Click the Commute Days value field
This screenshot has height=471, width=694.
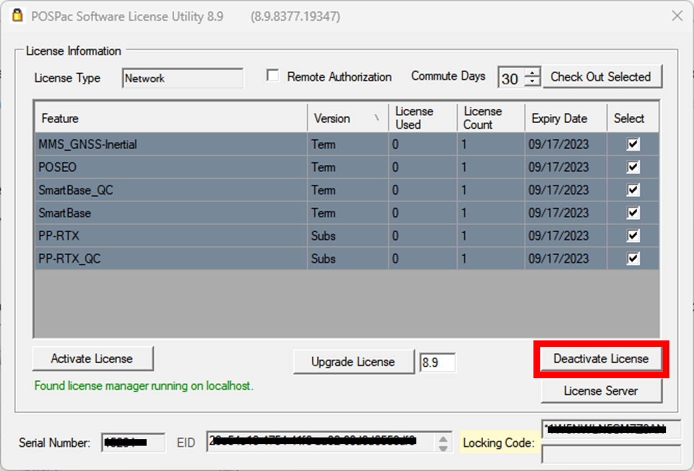tap(511, 78)
